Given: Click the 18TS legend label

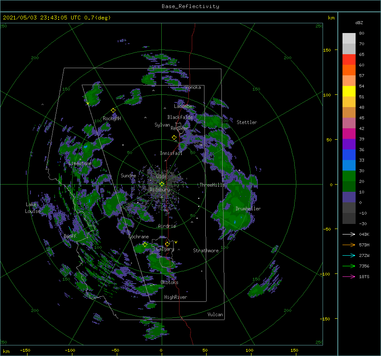Looking at the screenshot, I should coord(364,277).
